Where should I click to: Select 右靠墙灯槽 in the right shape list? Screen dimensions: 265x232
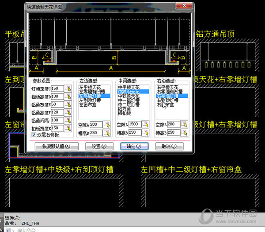pos(172,96)
